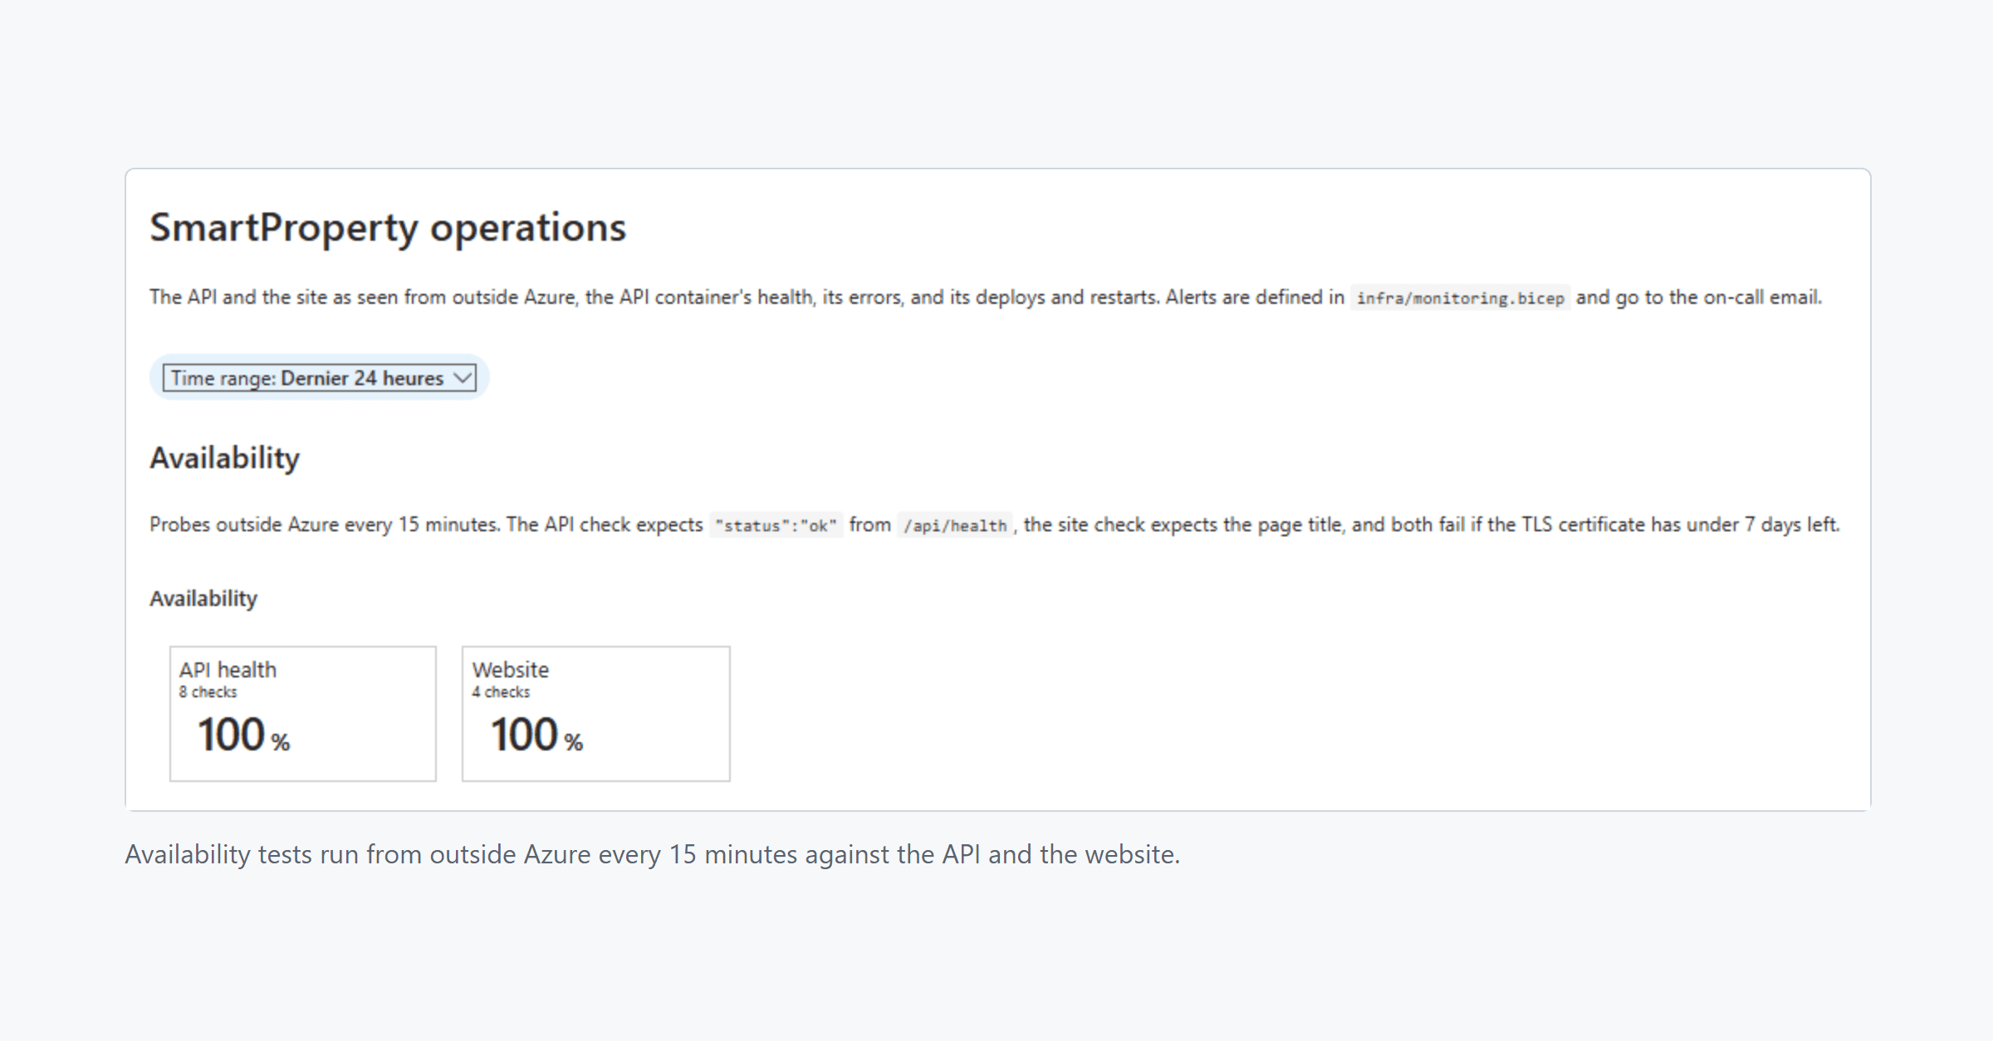The image size is (1993, 1041).
Task: Click the infra/monitoring.bicep code text
Action: [1460, 298]
